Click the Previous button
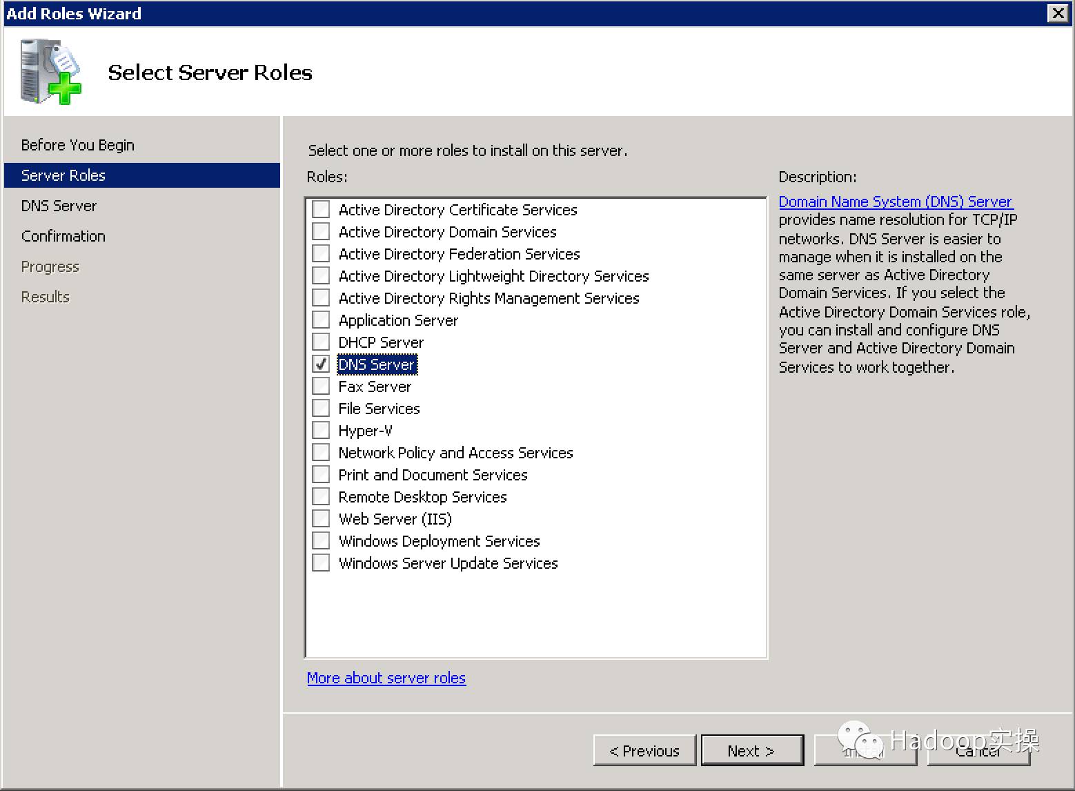The width and height of the screenshot is (1075, 791). pyautogui.click(x=644, y=750)
